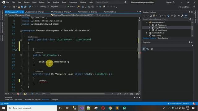
Task: Toggle the Categorized view in Properties panel
Action: coord(144,49)
